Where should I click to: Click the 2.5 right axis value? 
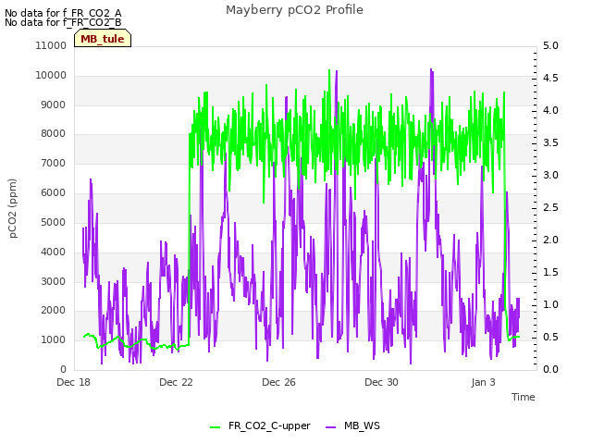[x=551, y=207]
